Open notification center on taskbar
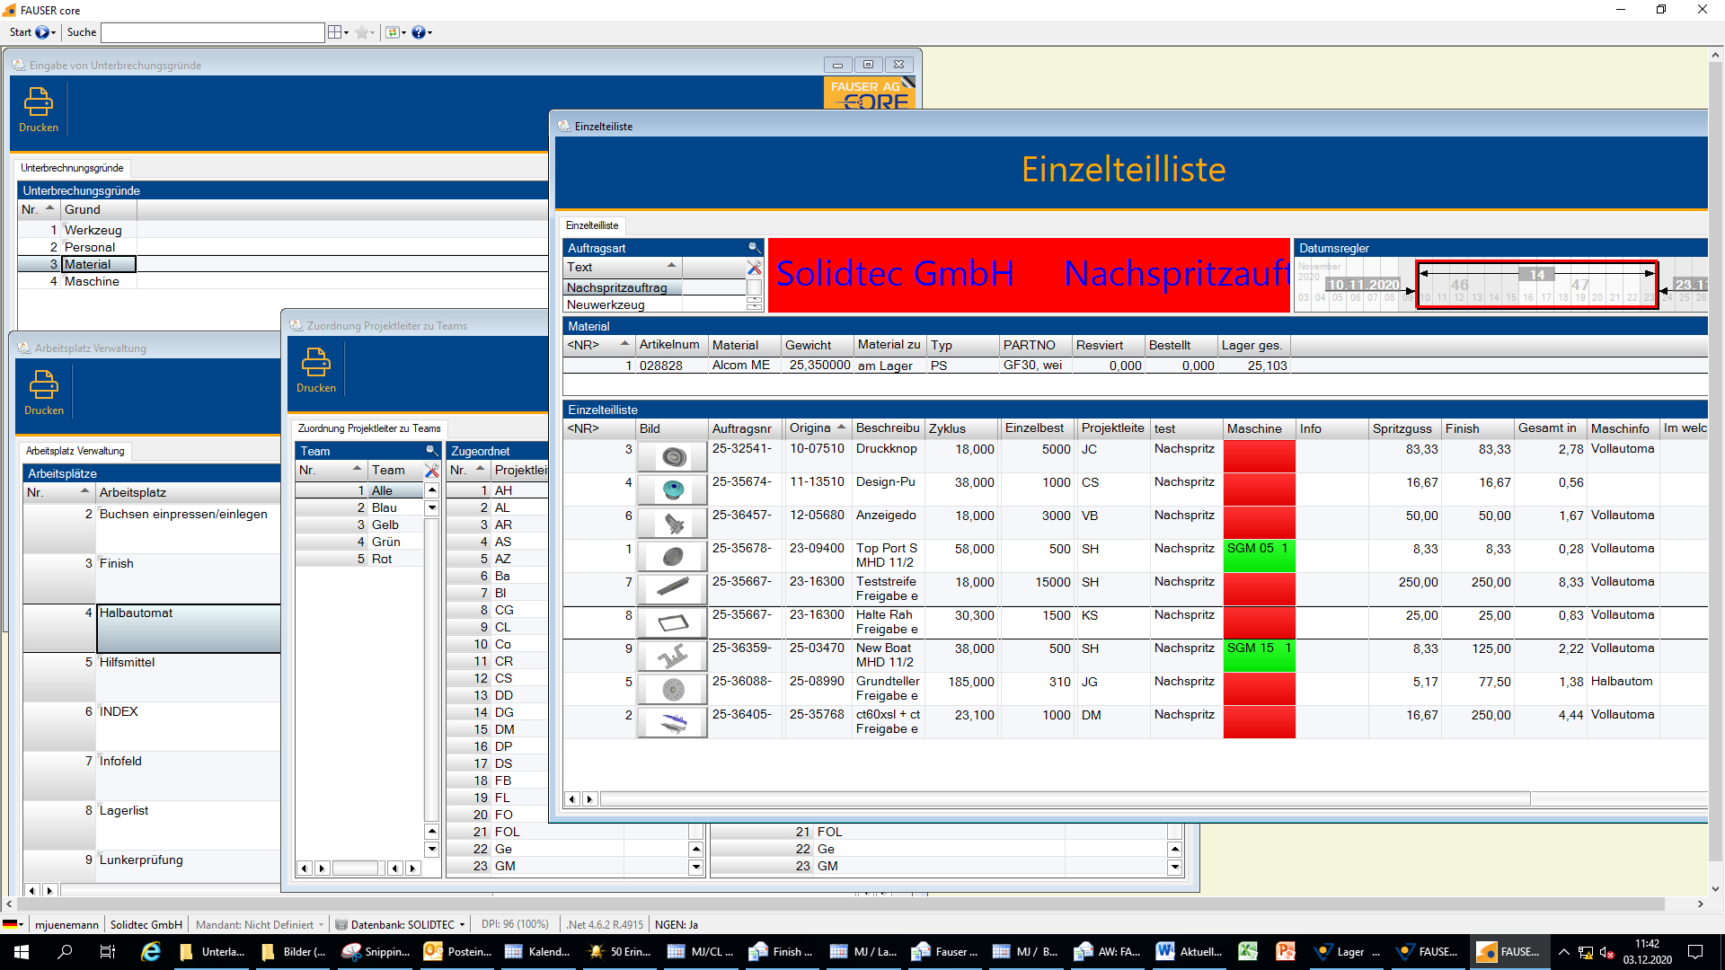The height and width of the screenshot is (970, 1725). pyautogui.click(x=1695, y=952)
